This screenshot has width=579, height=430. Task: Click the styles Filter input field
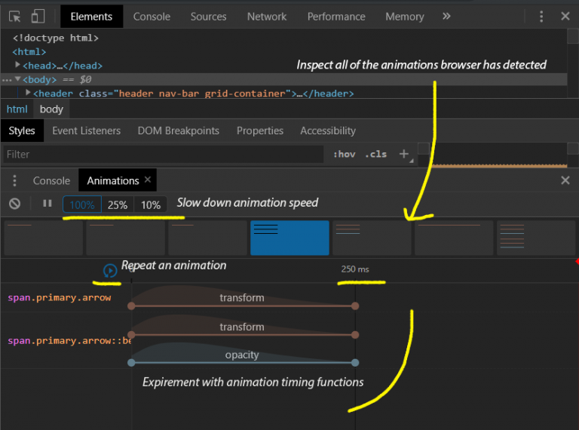tap(164, 154)
